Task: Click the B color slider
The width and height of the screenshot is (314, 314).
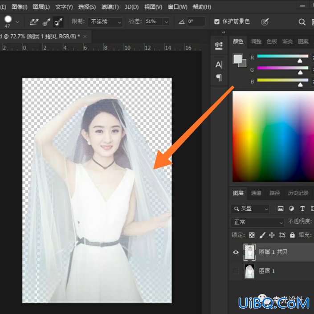Action: (x=282, y=80)
